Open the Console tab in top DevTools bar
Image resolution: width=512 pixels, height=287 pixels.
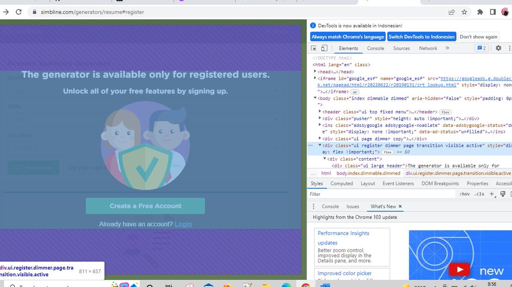click(375, 48)
